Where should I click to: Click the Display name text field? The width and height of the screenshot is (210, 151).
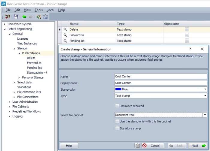tap(160, 83)
